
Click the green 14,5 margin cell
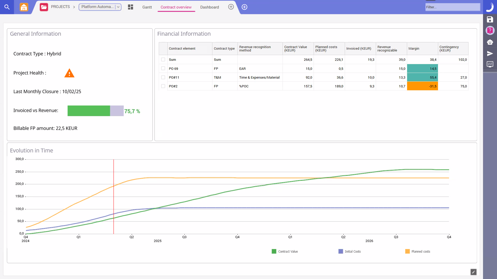(x=422, y=69)
